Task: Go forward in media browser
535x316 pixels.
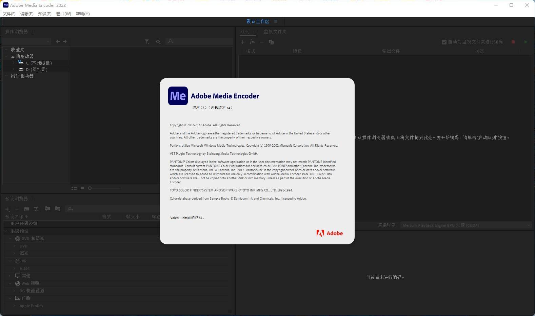Action: pos(65,41)
